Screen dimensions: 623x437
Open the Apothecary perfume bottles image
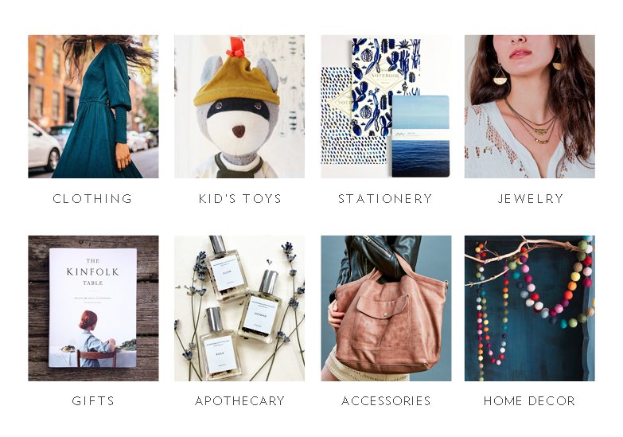coord(239,308)
